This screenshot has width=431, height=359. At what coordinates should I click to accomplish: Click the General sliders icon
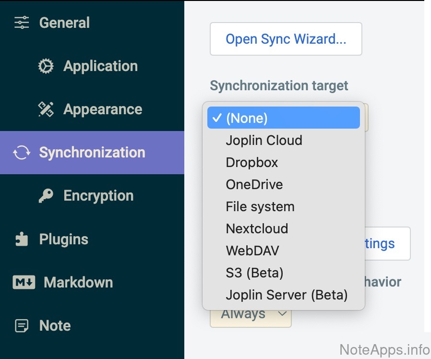click(22, 23)
